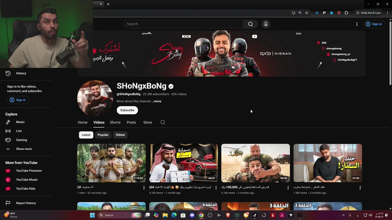This screenshot has height=220, width=392.
Task: Expand channel description via ...more
Action: (x=156, y=101)
